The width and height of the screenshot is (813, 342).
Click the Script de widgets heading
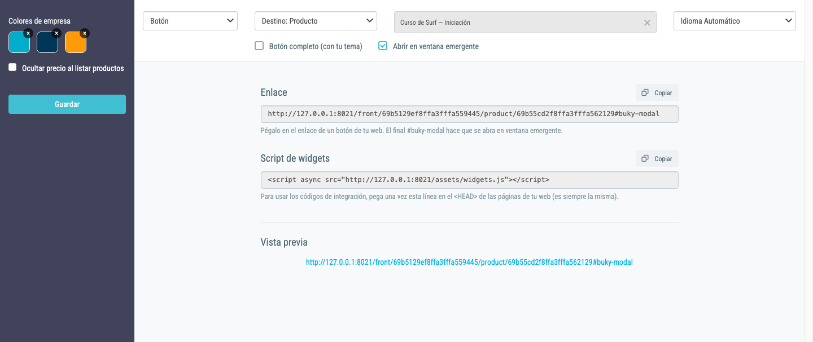coord(295,158)
